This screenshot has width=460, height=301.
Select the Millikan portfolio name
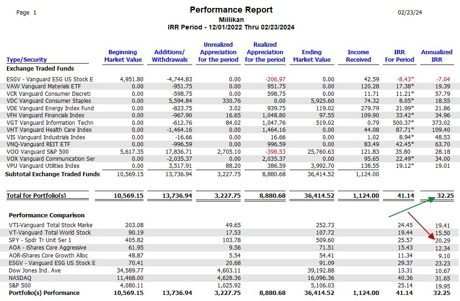click(231, 20)
